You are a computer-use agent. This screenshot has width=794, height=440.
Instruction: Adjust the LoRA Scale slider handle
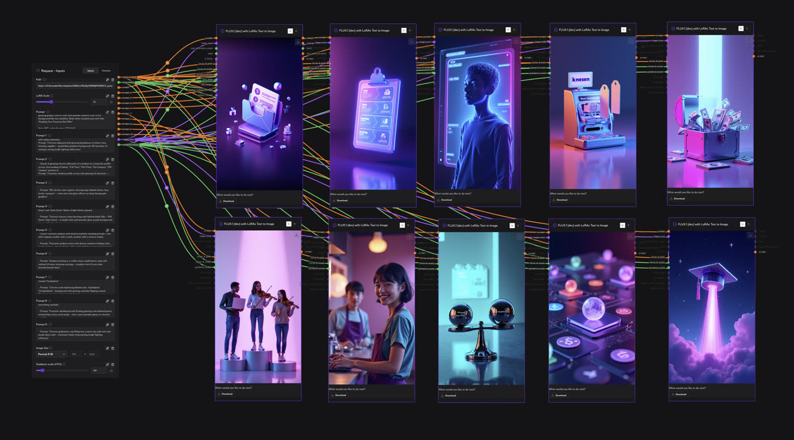(52, 102)
